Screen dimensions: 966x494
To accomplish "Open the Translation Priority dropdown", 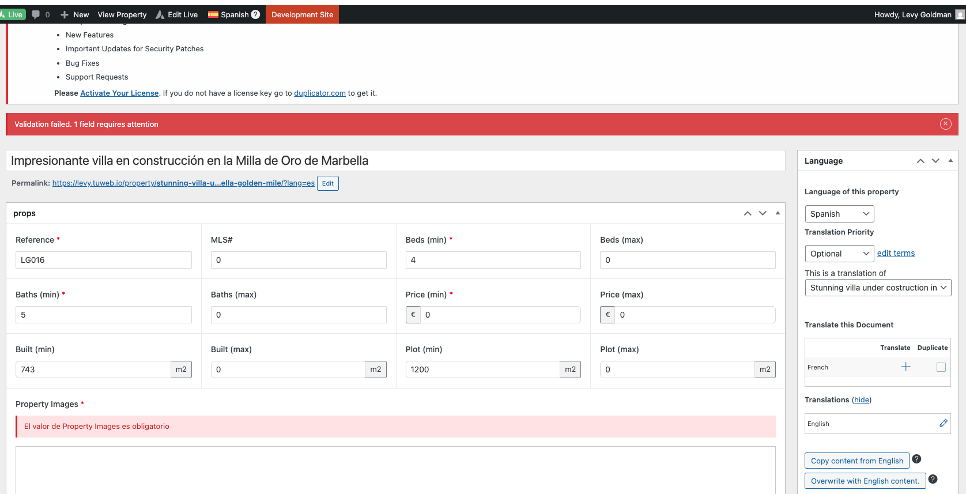I will (839, 254).
